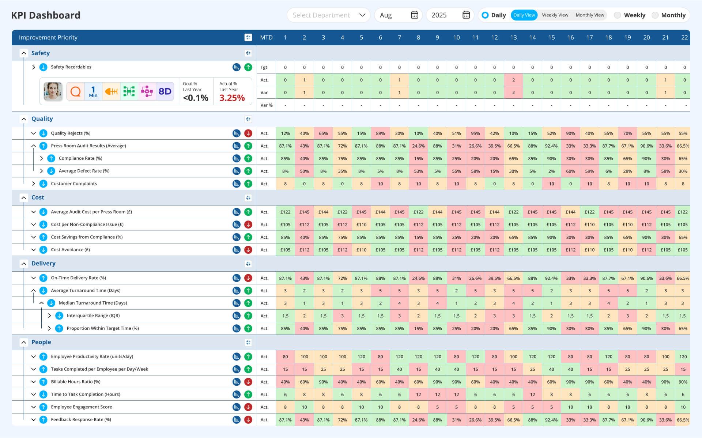Select the Daily radio button
The height and width of the screenshot is (438, 702).
point(485,15)
